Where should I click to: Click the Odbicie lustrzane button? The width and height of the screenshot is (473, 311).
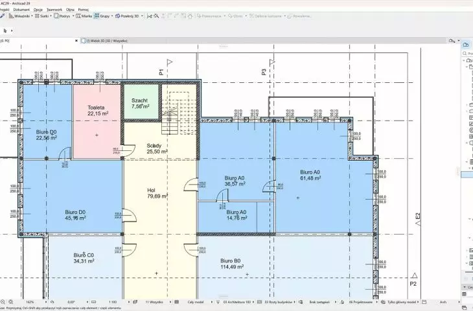[x=266, y=16]
